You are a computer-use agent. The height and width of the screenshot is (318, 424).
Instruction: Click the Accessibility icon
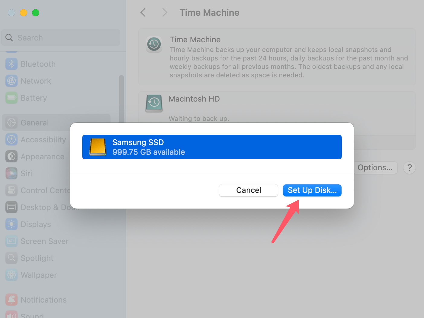tap(11, 140)
